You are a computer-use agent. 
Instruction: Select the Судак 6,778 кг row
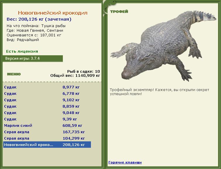pos(47,94)
